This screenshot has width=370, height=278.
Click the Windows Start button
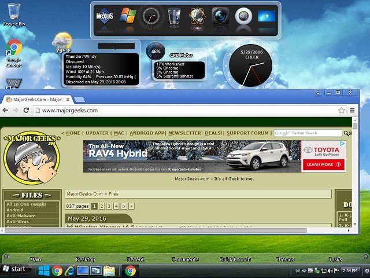(x=14, y=269)
